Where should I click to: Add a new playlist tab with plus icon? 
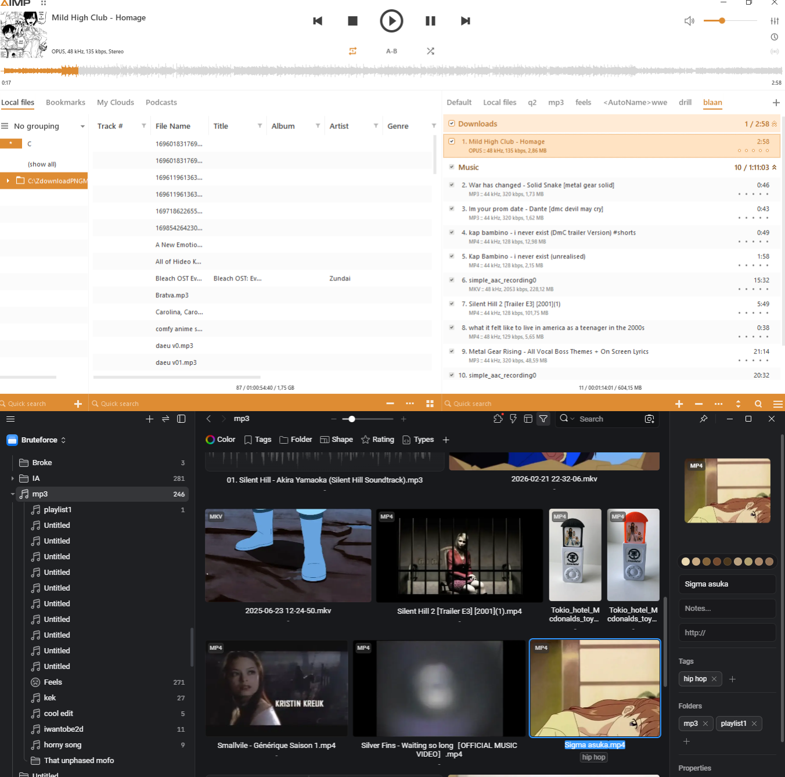[776, 103]
